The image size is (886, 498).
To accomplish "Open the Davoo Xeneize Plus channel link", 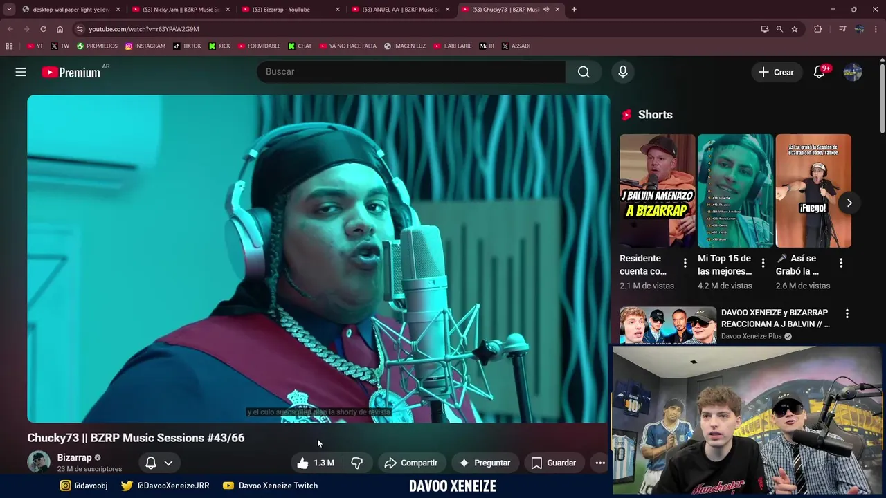I will pyautogui.click(x=751, y=336).
